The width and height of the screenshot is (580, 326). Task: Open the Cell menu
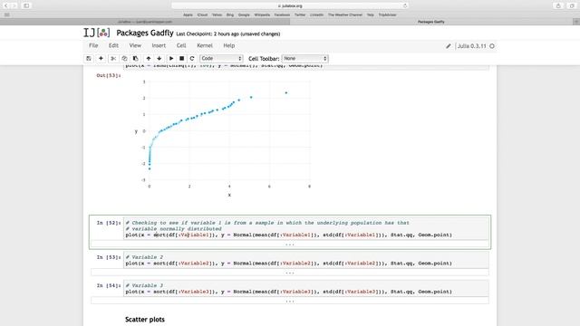(181, 45)
